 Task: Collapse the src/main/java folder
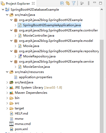pos(7,15)
